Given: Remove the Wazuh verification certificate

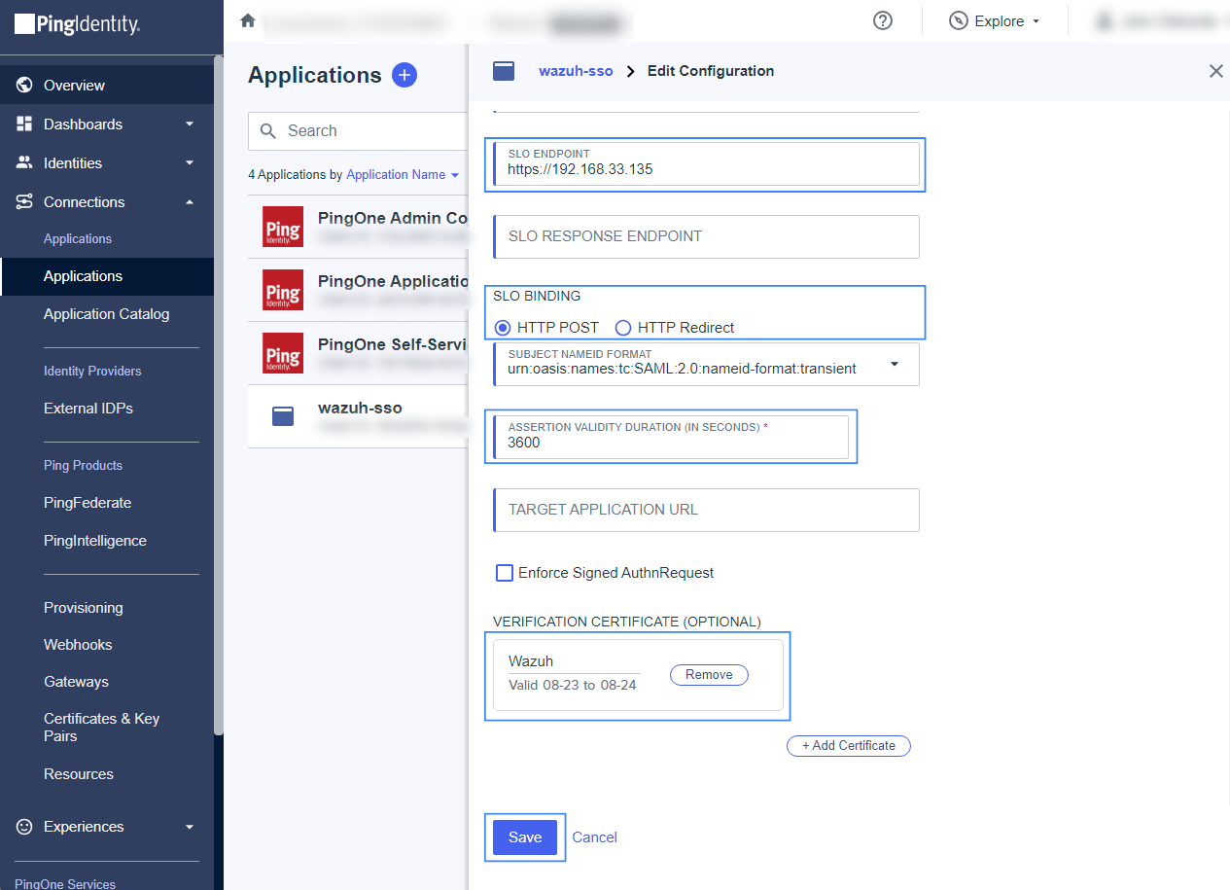Looking at the screenshot, I should pos(709,675).
